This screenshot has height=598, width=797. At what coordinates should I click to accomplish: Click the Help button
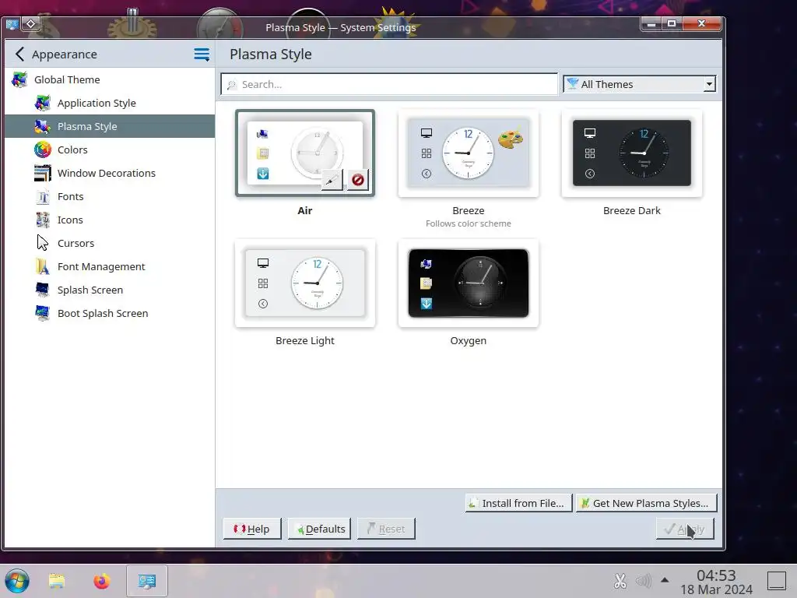point(252,529)
